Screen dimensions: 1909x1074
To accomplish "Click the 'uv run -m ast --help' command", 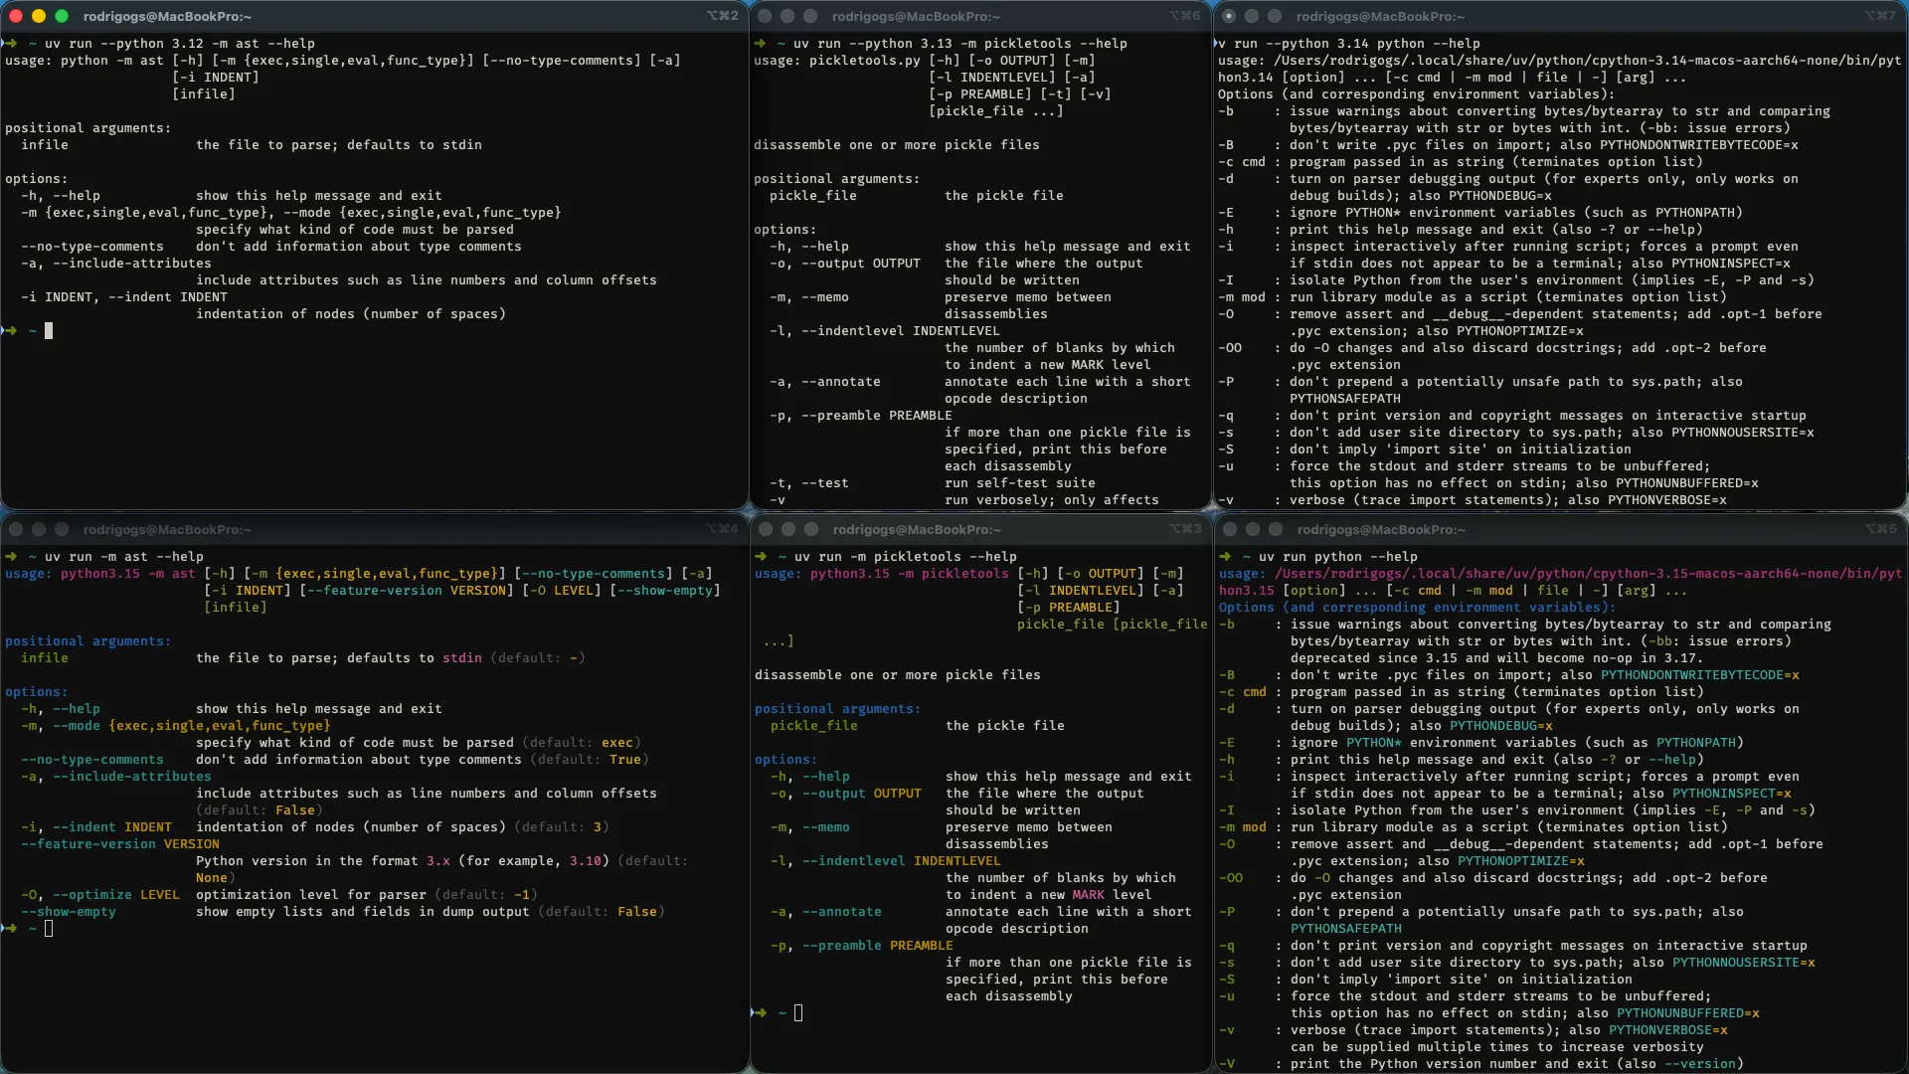I will (124, 557).
